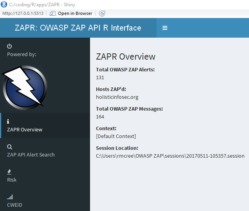
Task: Click the Total OWASP ZAP Messages label
Action: (130, 109)
